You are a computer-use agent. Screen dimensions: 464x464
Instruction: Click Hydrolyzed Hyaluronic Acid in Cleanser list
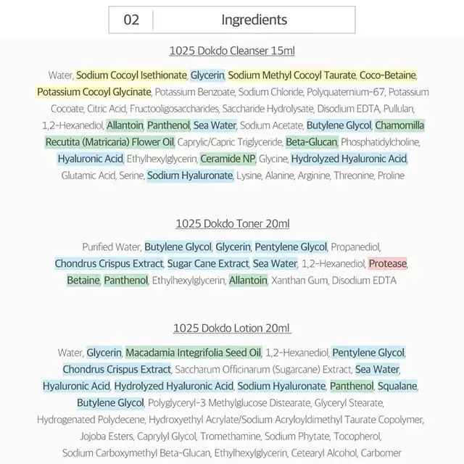(x=349, y=159)
